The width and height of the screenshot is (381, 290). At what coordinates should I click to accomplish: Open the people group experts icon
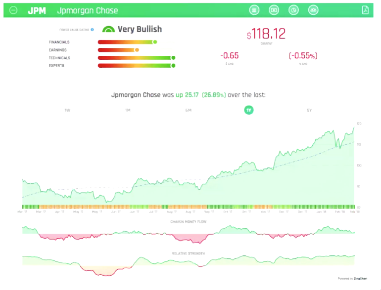point(313,10)
